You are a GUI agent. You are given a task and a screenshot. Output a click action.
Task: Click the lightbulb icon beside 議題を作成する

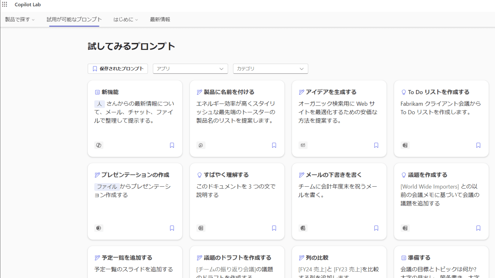404,175
